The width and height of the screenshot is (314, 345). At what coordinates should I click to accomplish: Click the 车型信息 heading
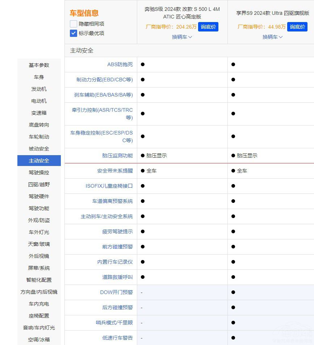83,13
